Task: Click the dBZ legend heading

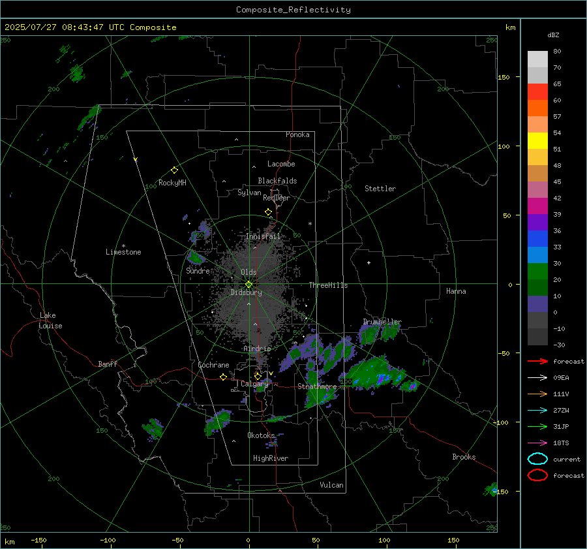Action: click(553, 35)
